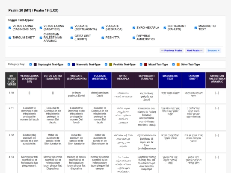Image resolution: width=231 pixels, height=173 pixels.
Task: Open the Sources link
Action: click(213, 50)
